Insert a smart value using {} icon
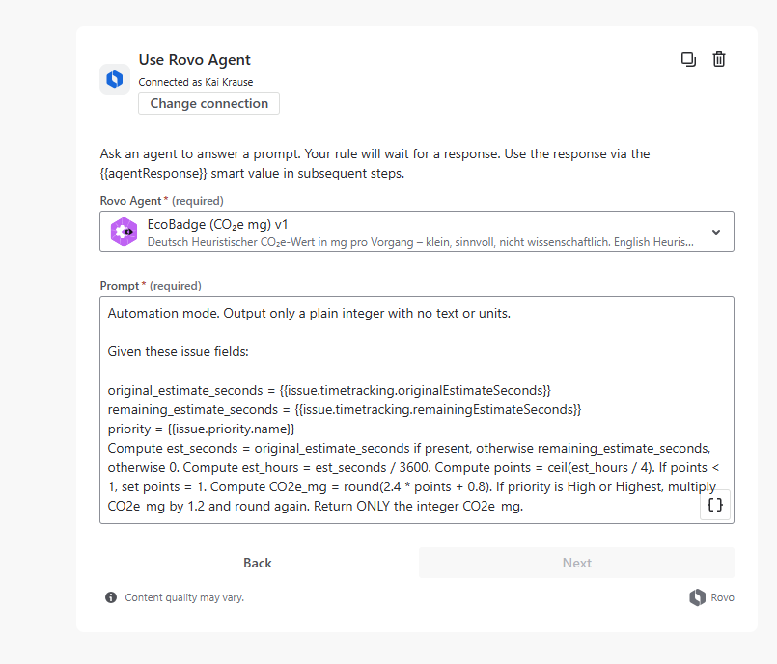 tap(715, 505)
